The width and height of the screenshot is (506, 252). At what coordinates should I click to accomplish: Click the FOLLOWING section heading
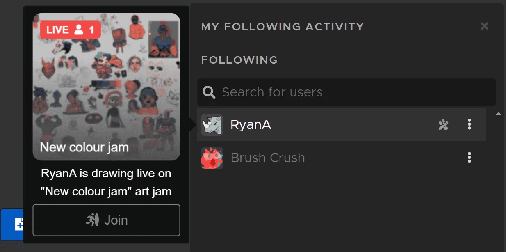tap(239, 60)
